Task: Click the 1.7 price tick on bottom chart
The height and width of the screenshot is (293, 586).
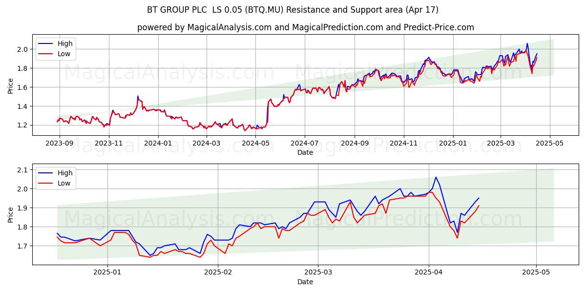Action: (x=23, y=246)
